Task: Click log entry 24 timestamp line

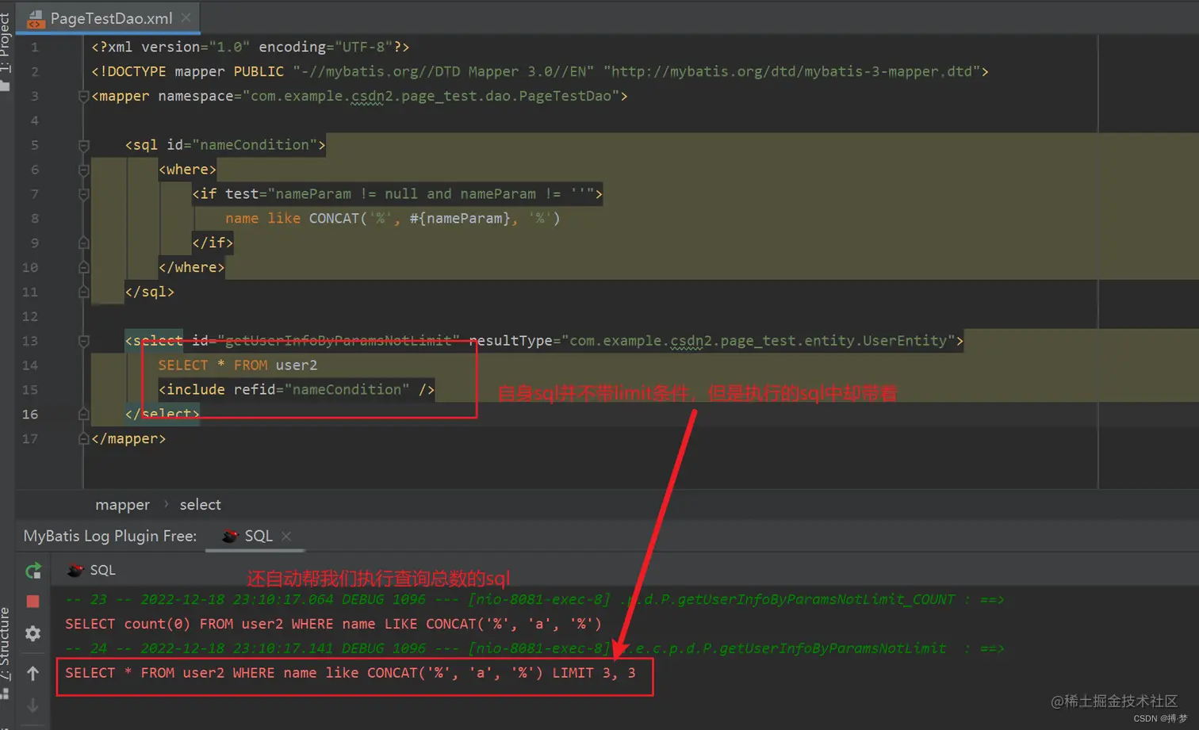Action: pos(534,649)
